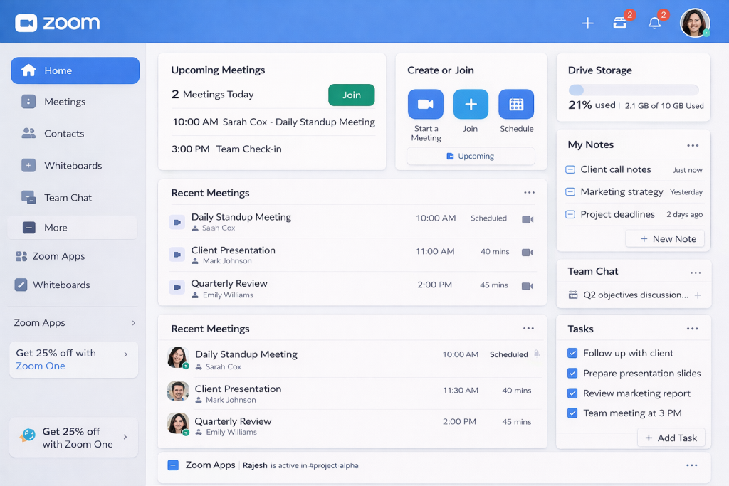Click the plus icon in top header
This screenshot has width=729, height=486.
point(587,23)
